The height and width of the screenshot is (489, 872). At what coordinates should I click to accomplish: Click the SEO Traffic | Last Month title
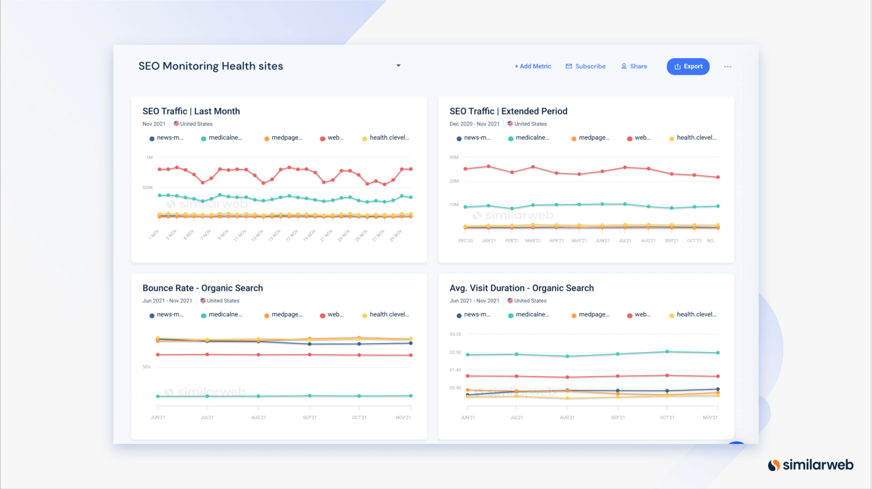(191, 111)
